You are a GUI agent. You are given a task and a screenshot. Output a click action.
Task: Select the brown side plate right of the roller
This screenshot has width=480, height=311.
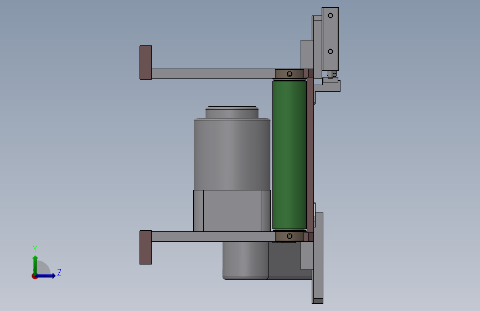(x=310, y=154)
